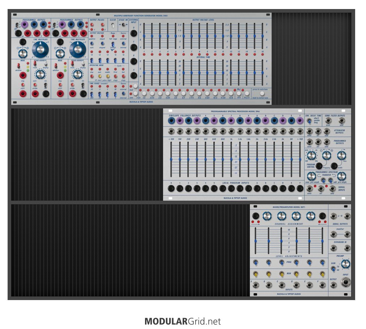Click Local Program Input jack 0

tap(171, 188)
